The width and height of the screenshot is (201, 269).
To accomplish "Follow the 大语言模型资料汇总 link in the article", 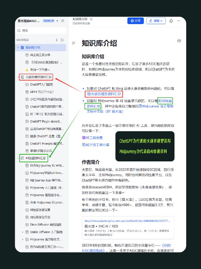I will [104, 94].
